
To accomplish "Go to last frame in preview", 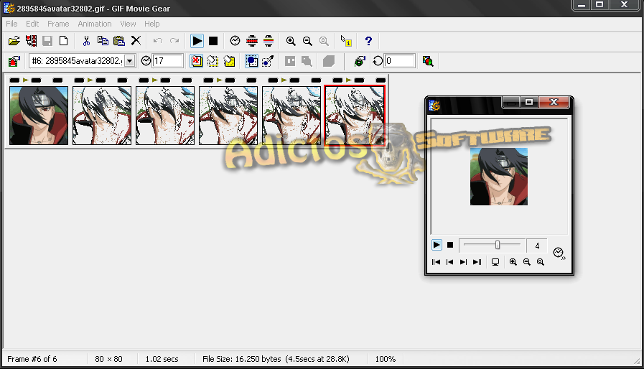I will pos(477,262).
